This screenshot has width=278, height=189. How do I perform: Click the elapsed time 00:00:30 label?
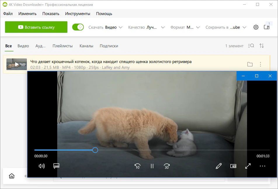pyautogui.click(x=41, y=156)
